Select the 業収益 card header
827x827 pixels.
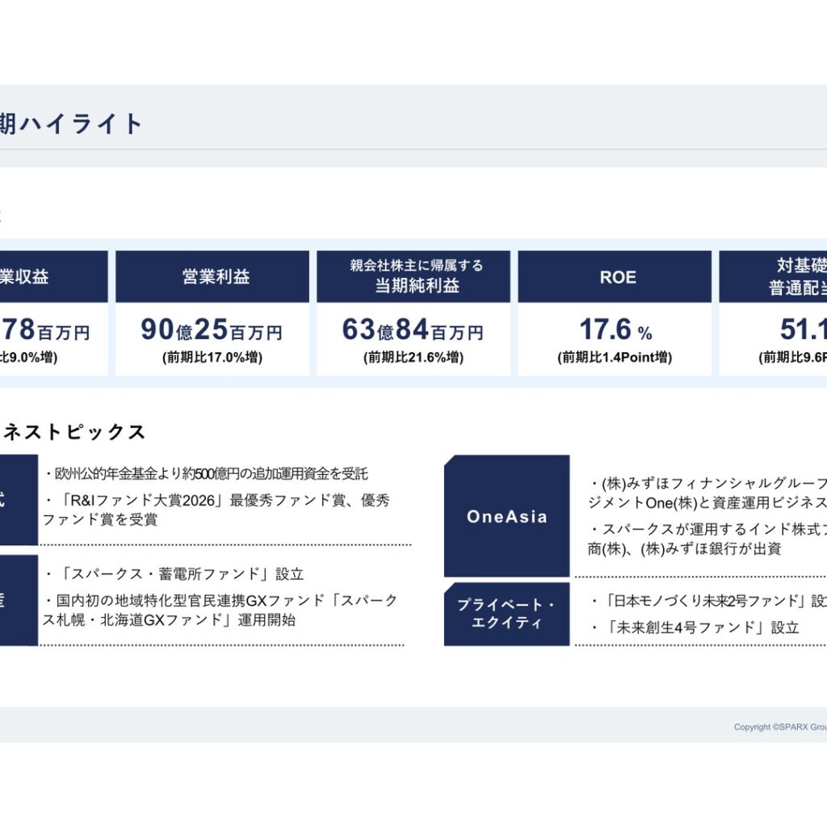coord(54,276)
